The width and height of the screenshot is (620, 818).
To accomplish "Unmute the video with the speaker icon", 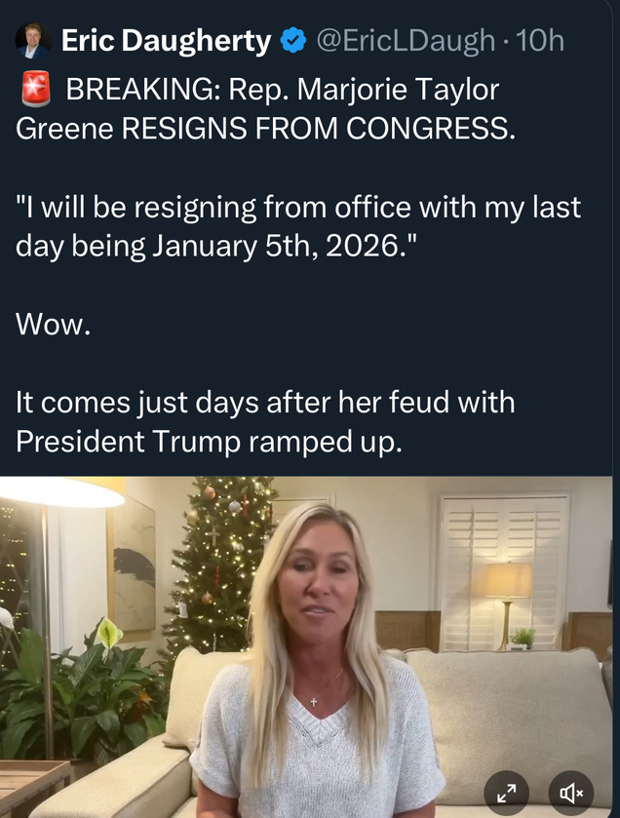I will tap(572, 793).
